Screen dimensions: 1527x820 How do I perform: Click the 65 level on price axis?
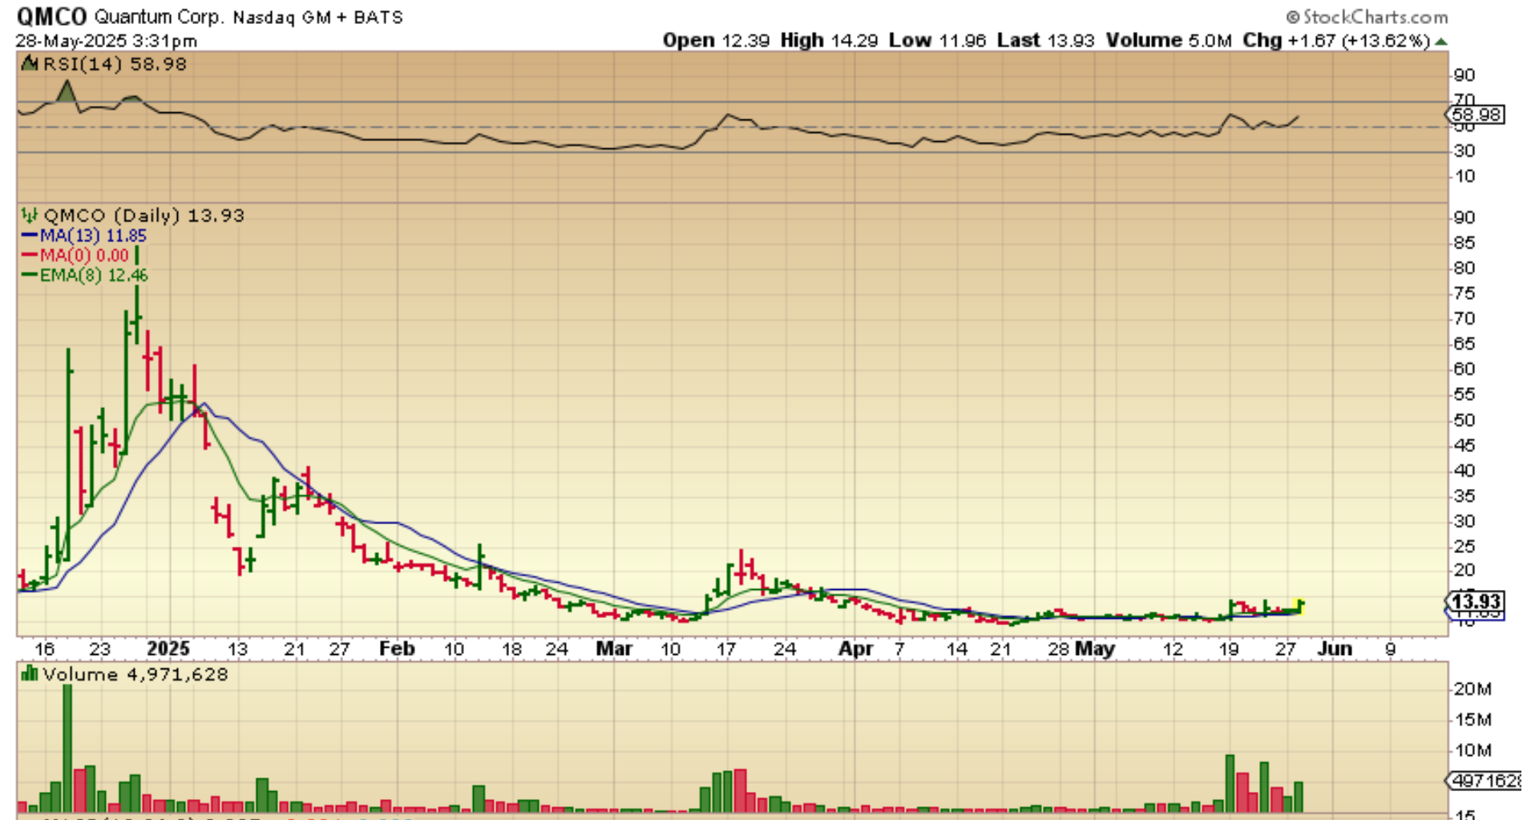(1464, 344)
